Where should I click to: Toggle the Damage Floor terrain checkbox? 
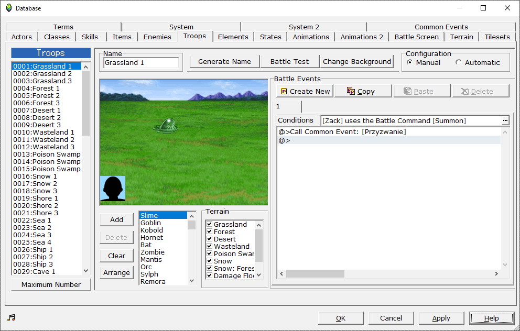pyautogui.click(x=209, y=275)
